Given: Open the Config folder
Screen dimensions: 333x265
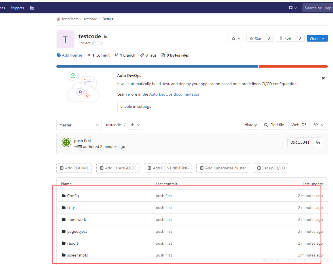Looking at the screenshot, I should pos(73,196).
